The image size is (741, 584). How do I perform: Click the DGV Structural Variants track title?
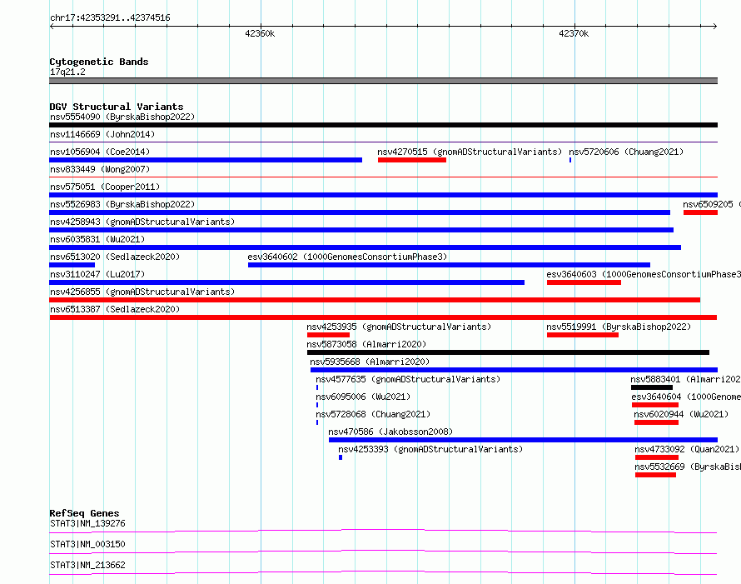tap(117, 107)
